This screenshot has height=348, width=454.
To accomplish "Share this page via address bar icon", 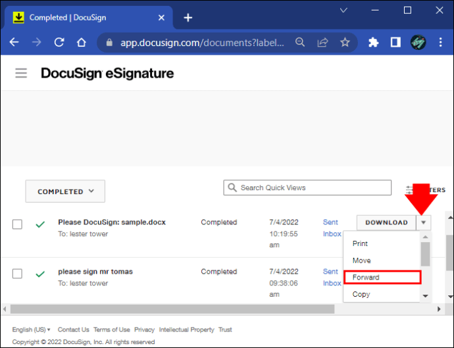I will coord(322,42).
